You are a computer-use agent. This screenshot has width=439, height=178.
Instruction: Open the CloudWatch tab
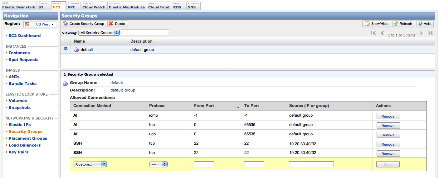click(x=94, y=6)
